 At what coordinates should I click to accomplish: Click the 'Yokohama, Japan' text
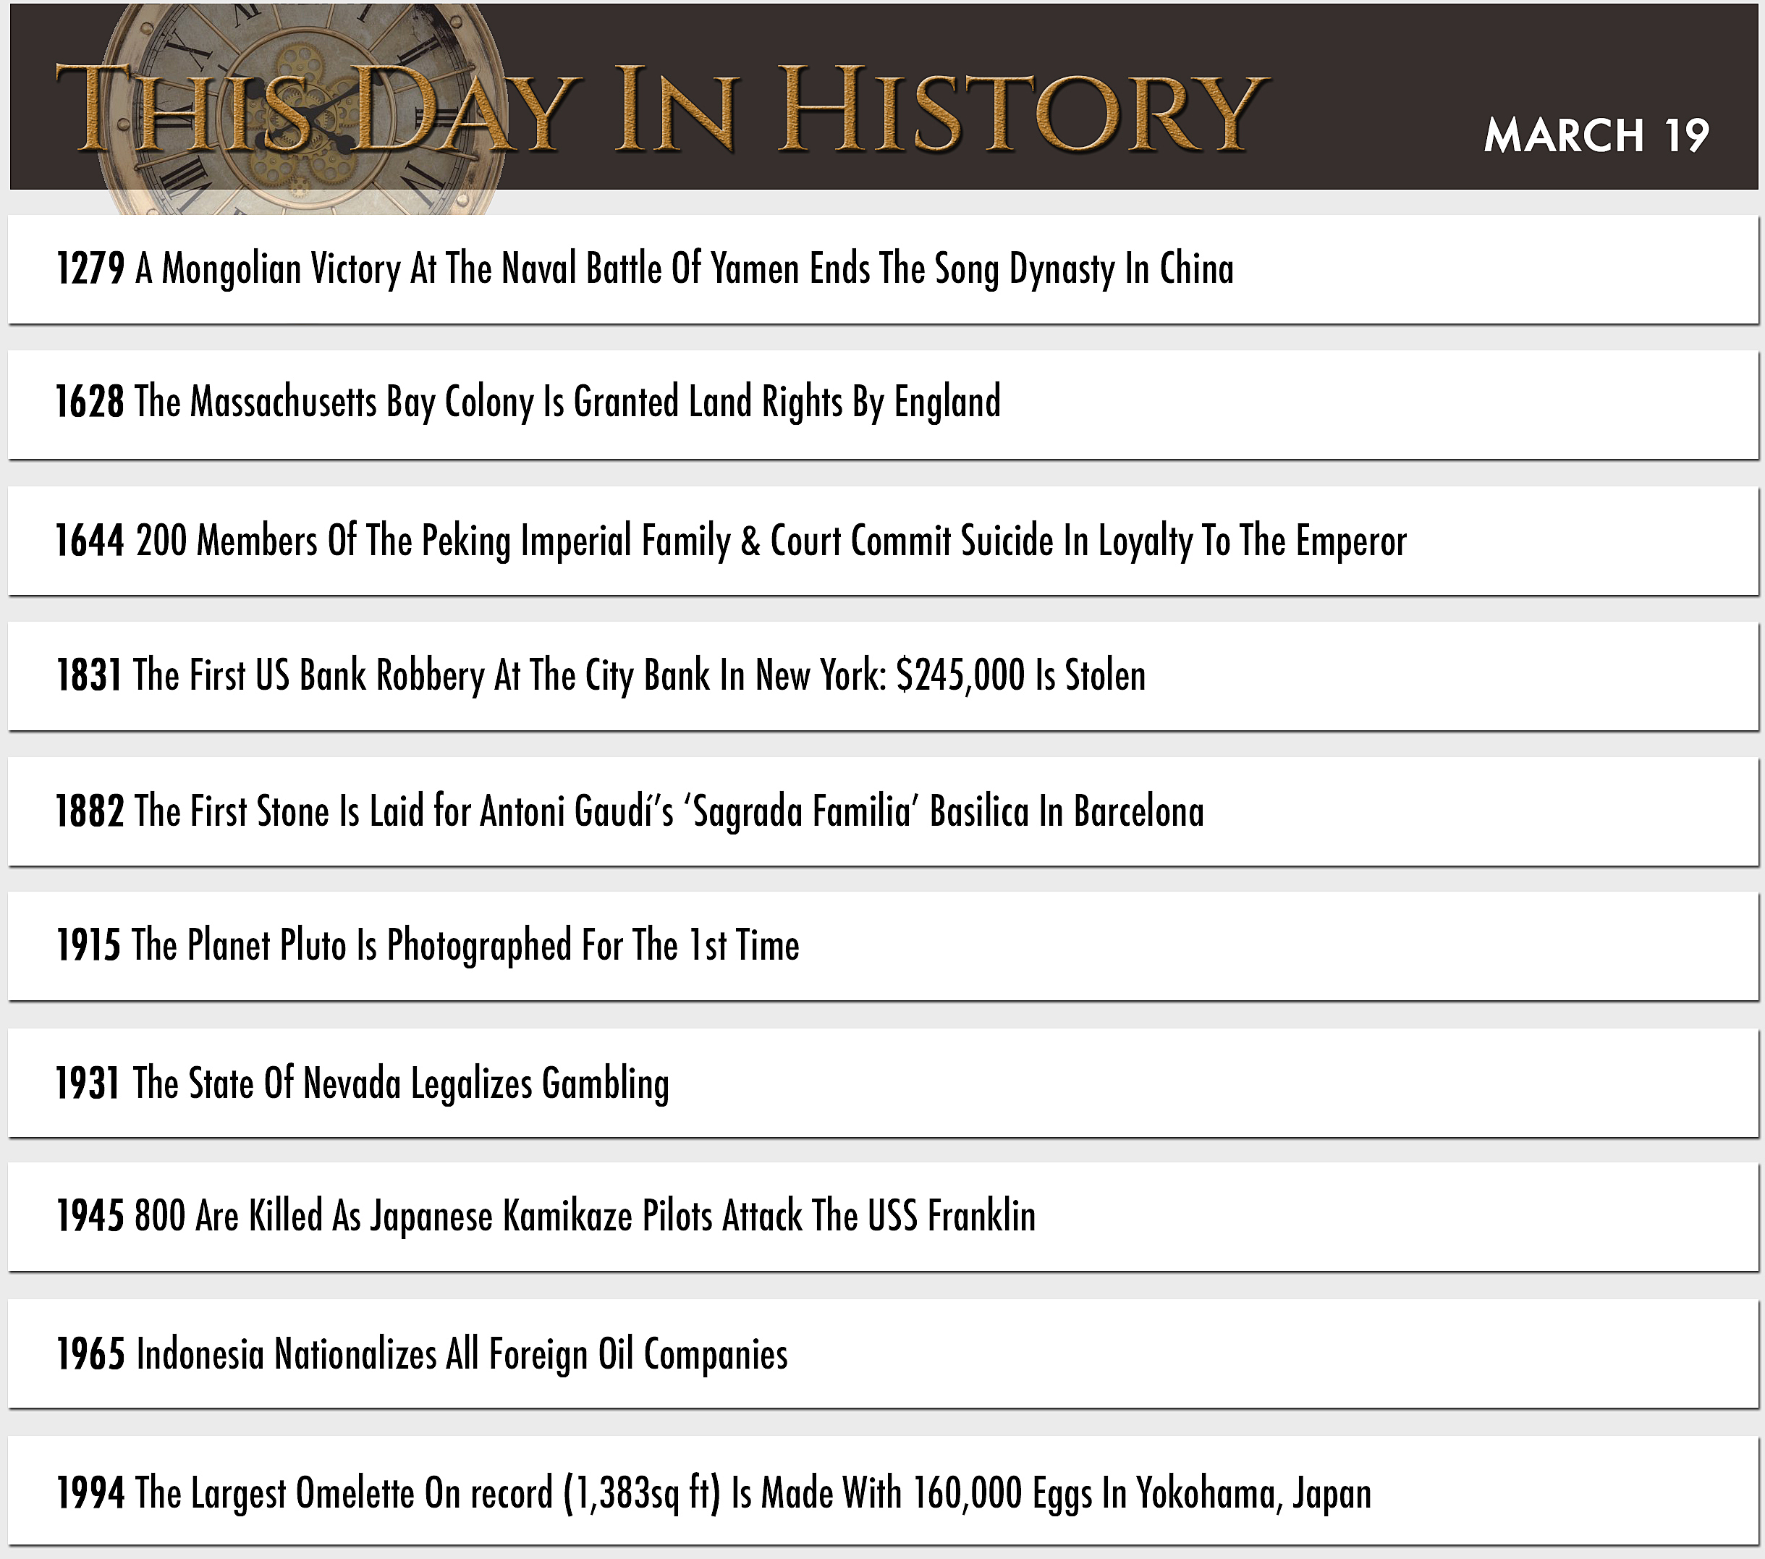pos(1253,1494)
